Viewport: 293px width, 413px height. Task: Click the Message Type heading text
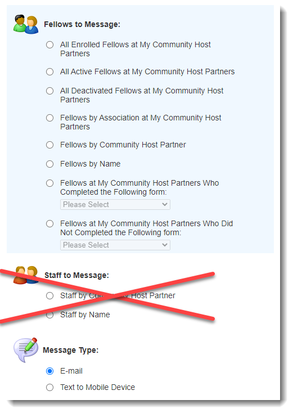(70, 351)
